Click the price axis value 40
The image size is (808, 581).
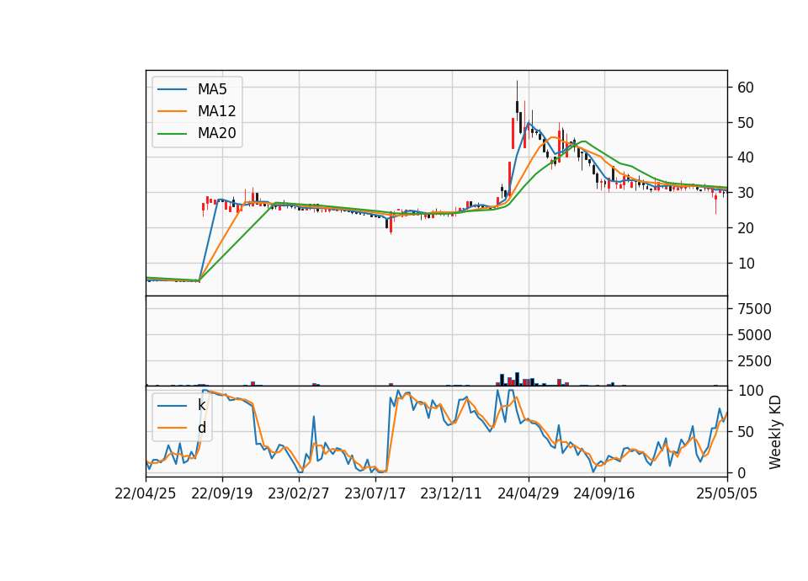point(746,157)
